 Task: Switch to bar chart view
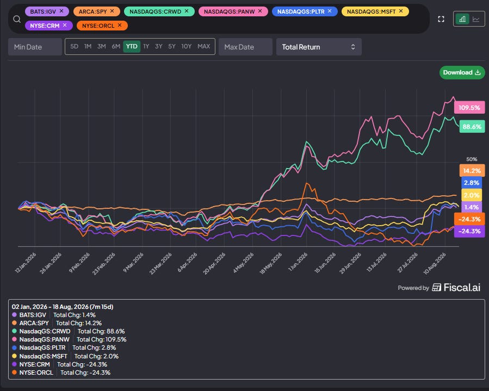[462, 19]
